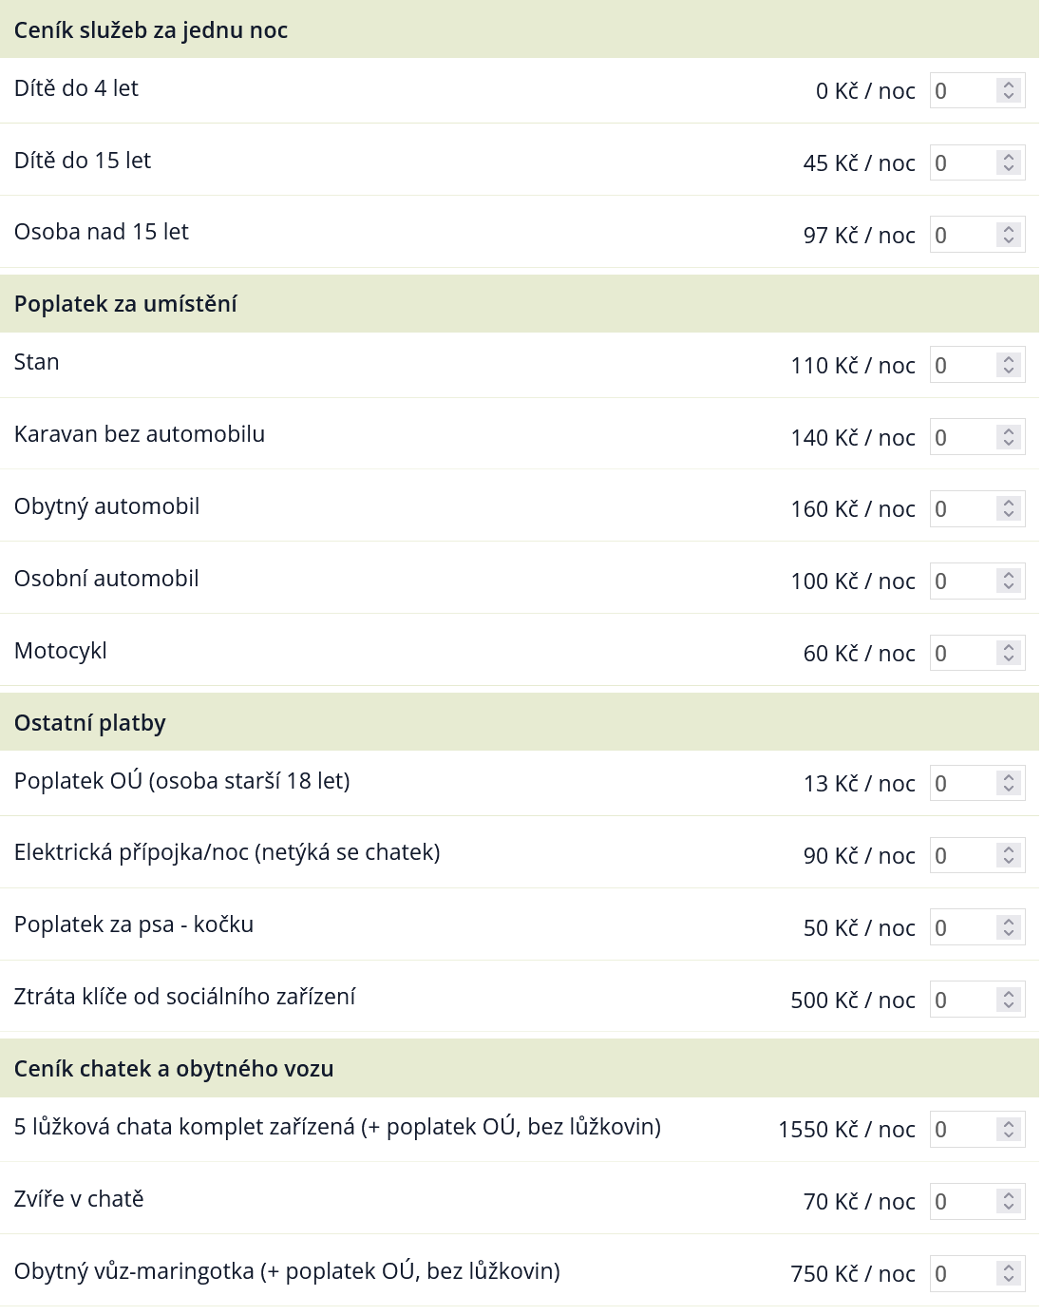Increase the Poplatek OÚ count
Viewport: 1042px width, 1315px height.
tap(1009, 778)
